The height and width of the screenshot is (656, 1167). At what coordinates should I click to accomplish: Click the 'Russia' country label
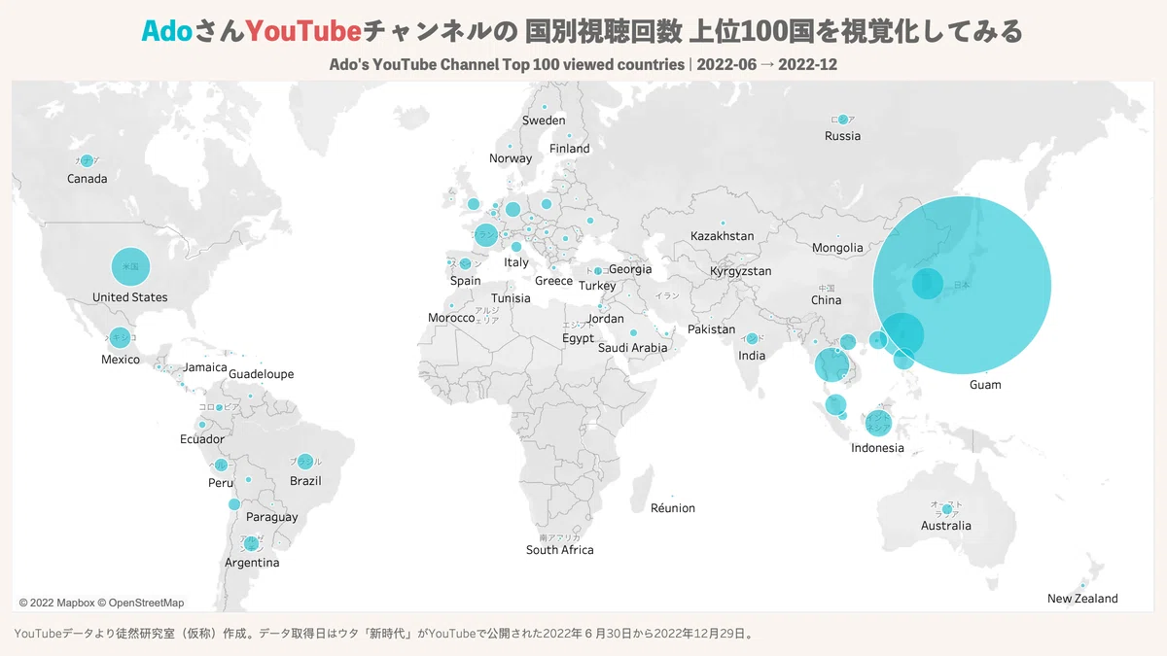tap(843, 136)
